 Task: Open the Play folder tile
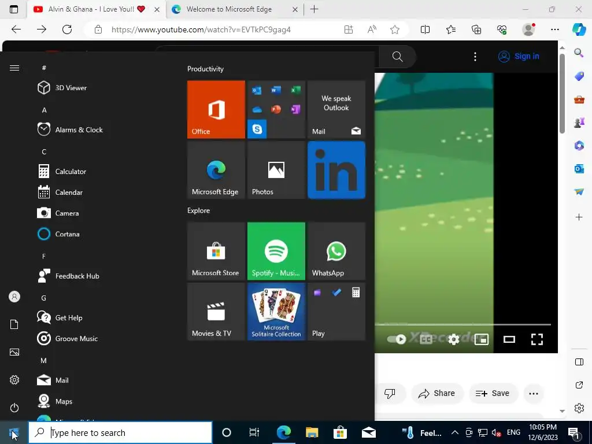pyautogui.click(x=336, y=312)
